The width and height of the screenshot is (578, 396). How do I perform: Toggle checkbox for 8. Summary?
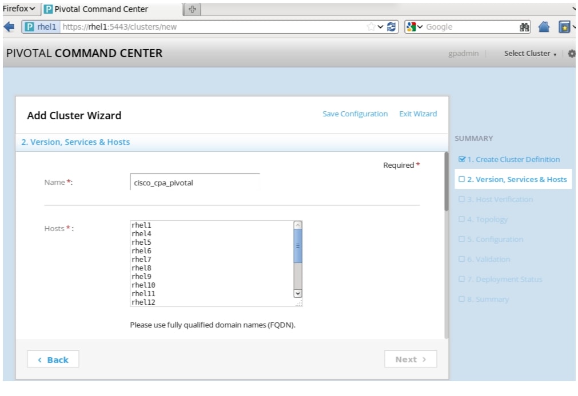click(461, 299)
